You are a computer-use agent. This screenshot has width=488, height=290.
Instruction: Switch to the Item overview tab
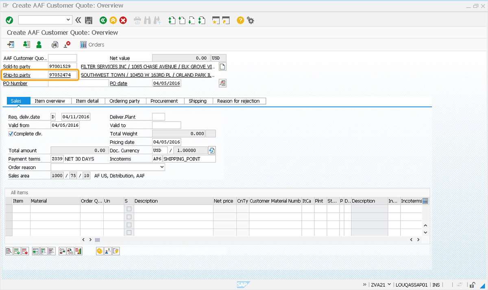[x=50, y=101]
